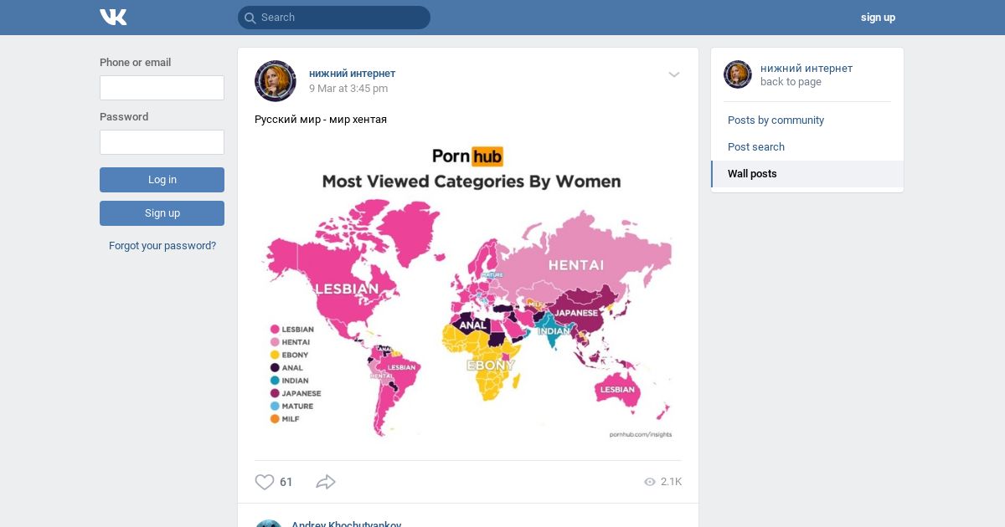The image size is (1005, 527).
Task: Open post author's avatar
Action: [276, 81]
